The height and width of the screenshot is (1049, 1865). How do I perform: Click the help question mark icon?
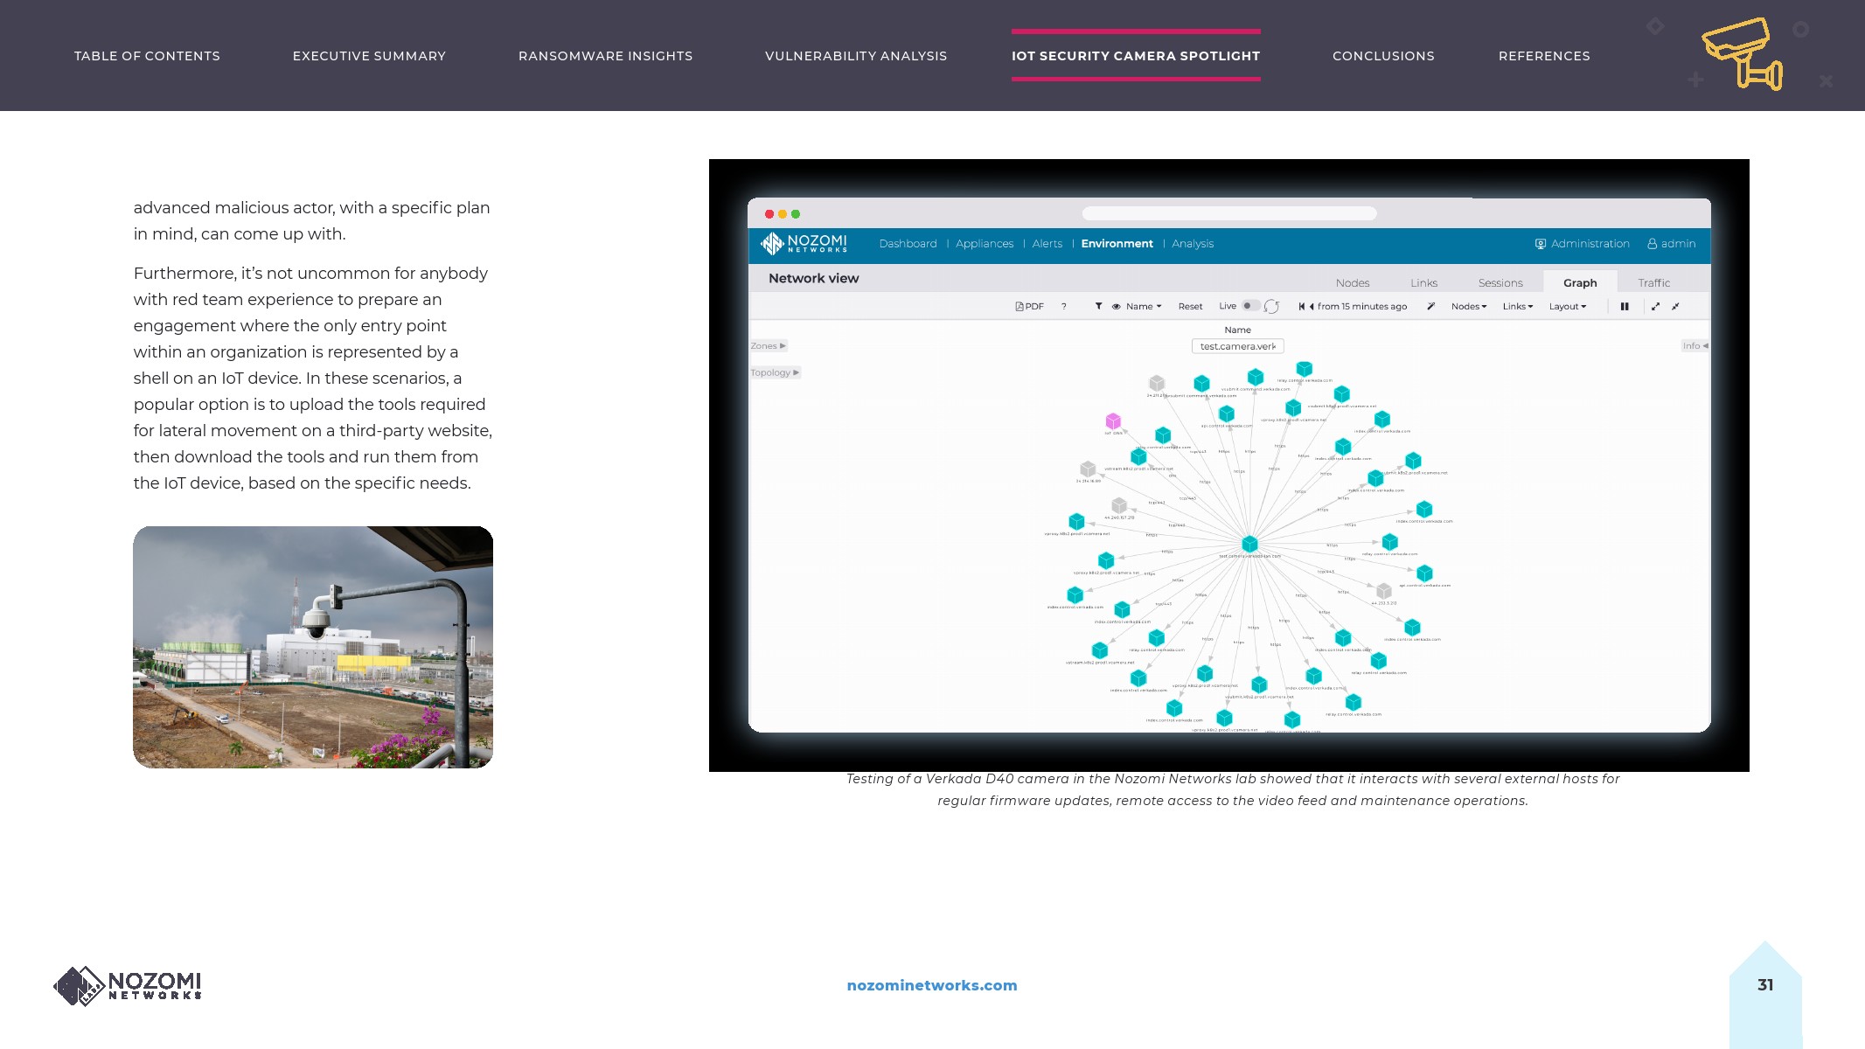tap(1063, 307)
